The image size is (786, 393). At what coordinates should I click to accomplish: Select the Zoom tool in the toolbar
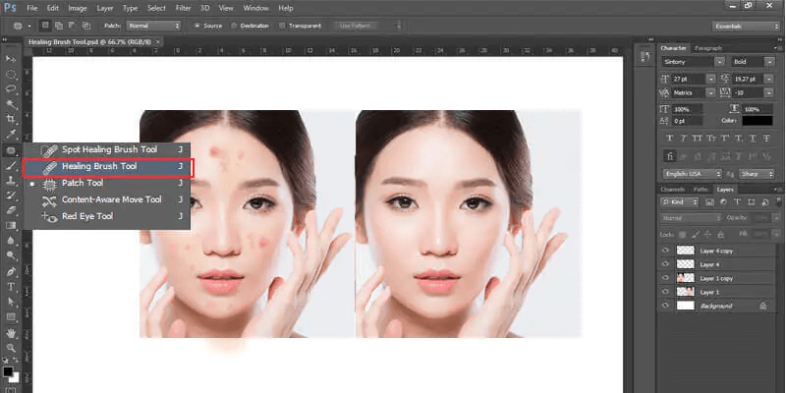pos(11,348)
